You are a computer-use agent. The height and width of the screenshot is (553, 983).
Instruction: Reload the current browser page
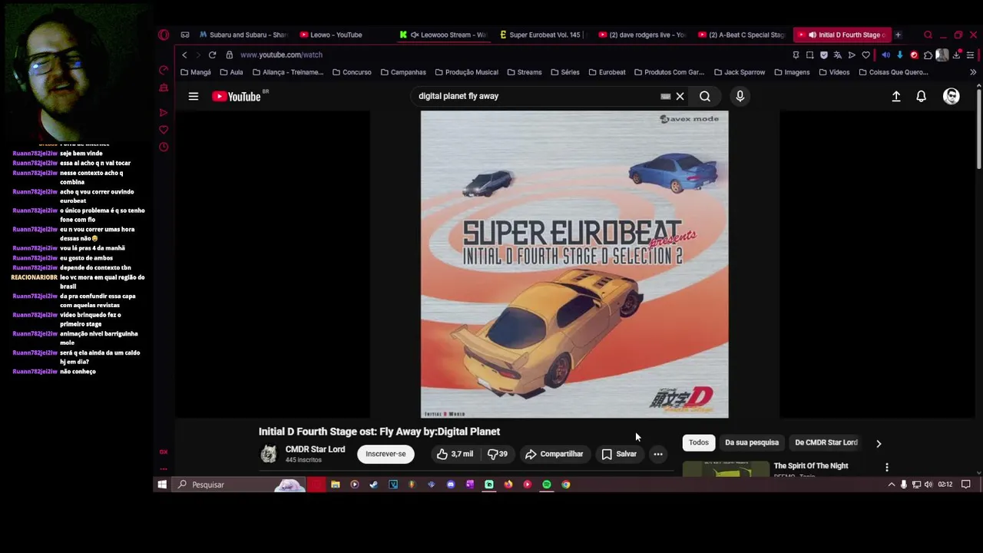click(212, 55)
